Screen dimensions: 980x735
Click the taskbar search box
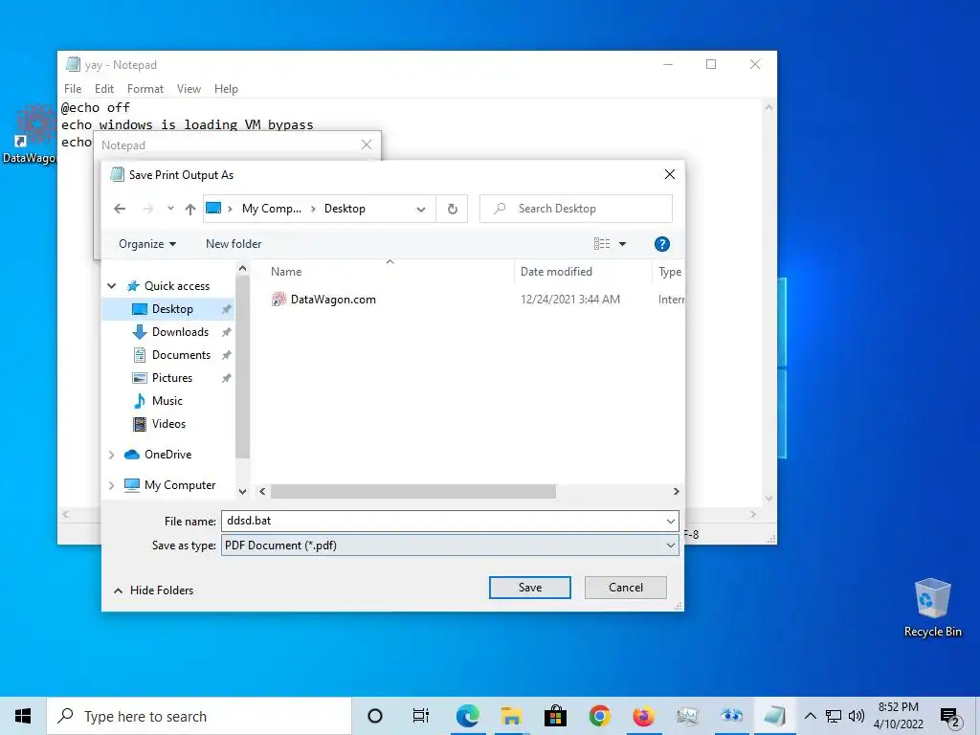199,716
